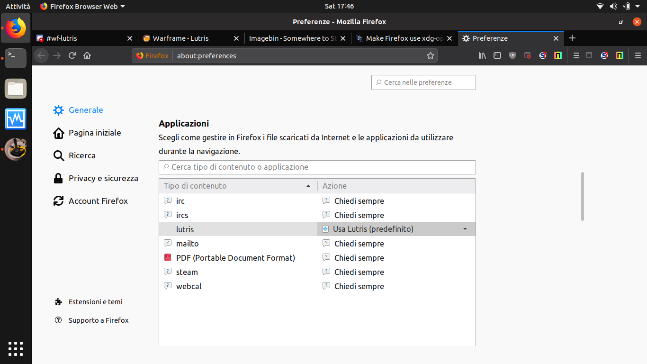Go to the home page icon

(x=87, y=55)
